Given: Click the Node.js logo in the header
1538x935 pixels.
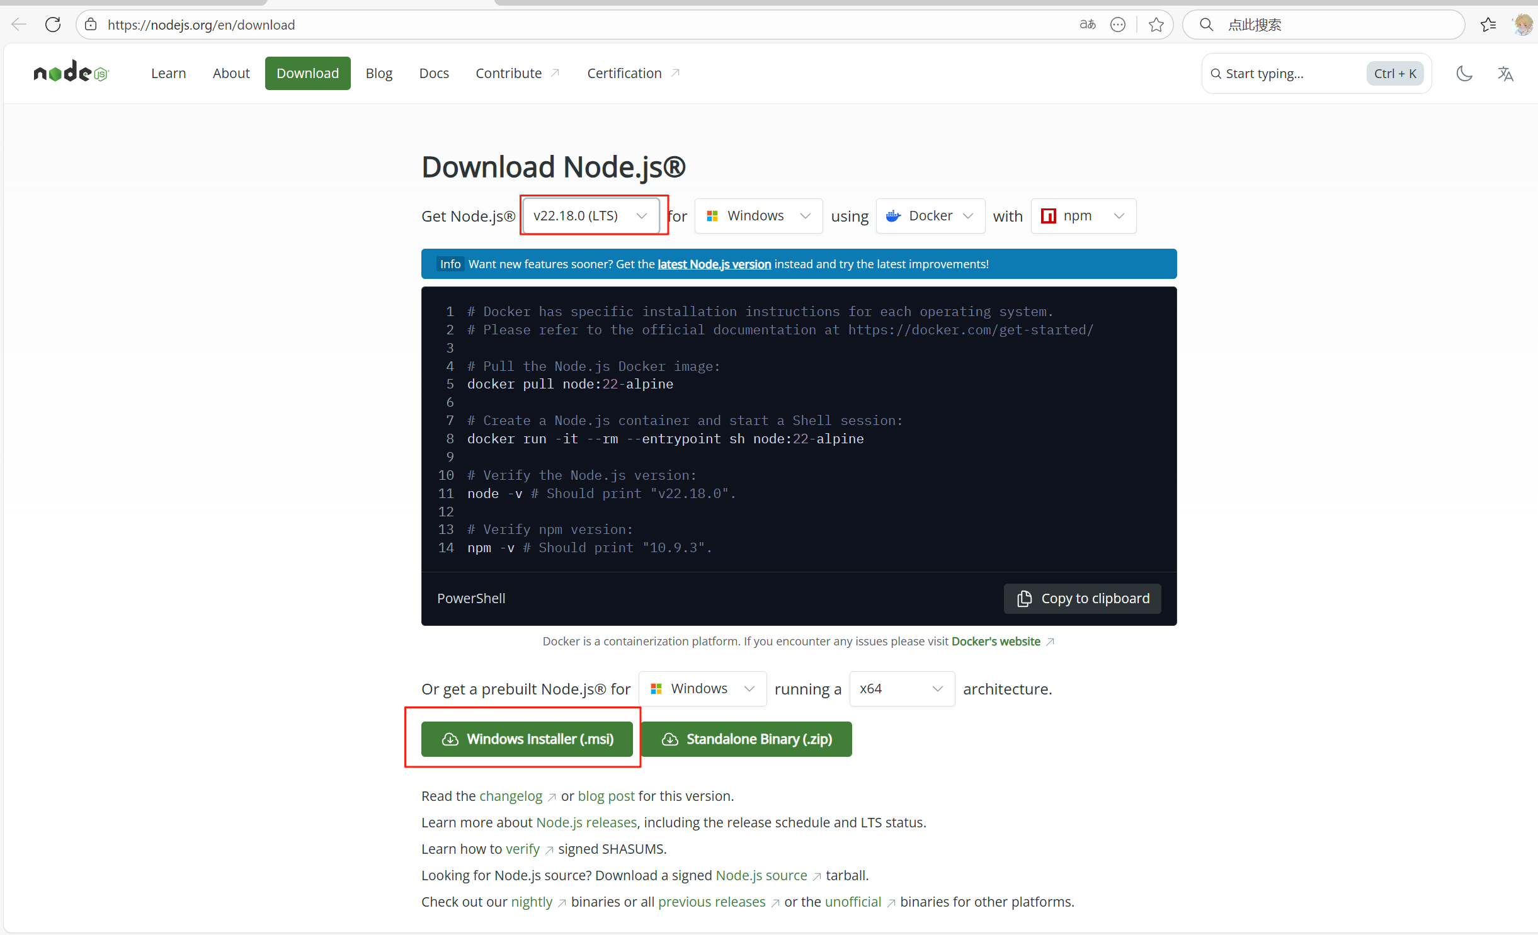Looking at the screenshot, I should 71,71.
